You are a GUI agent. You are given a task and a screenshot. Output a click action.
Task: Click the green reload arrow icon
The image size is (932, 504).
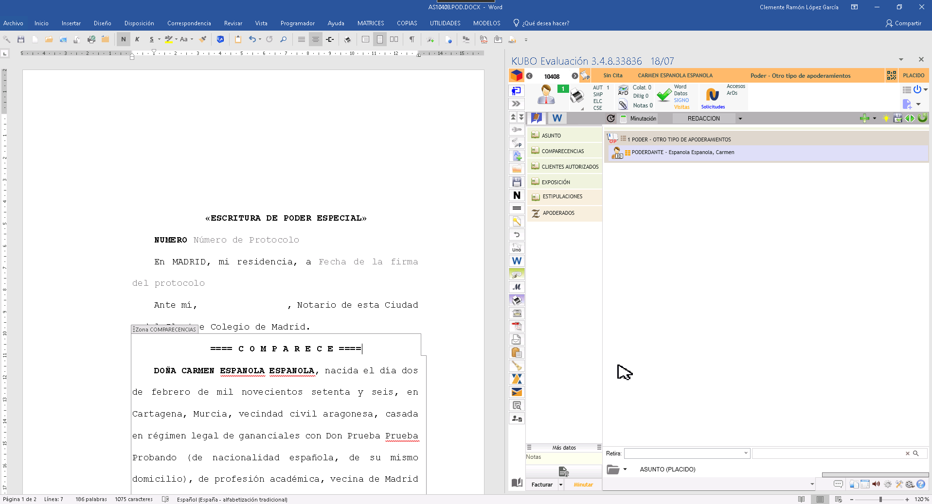click(922, 118)
